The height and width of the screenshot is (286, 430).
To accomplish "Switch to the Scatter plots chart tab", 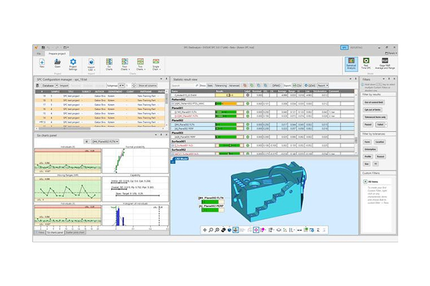I will click(74, 232).
